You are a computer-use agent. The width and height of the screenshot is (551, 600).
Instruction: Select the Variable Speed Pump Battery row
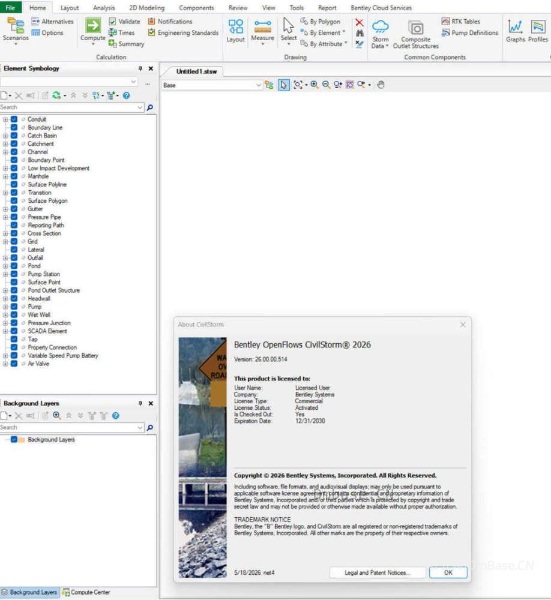[63, 355]
